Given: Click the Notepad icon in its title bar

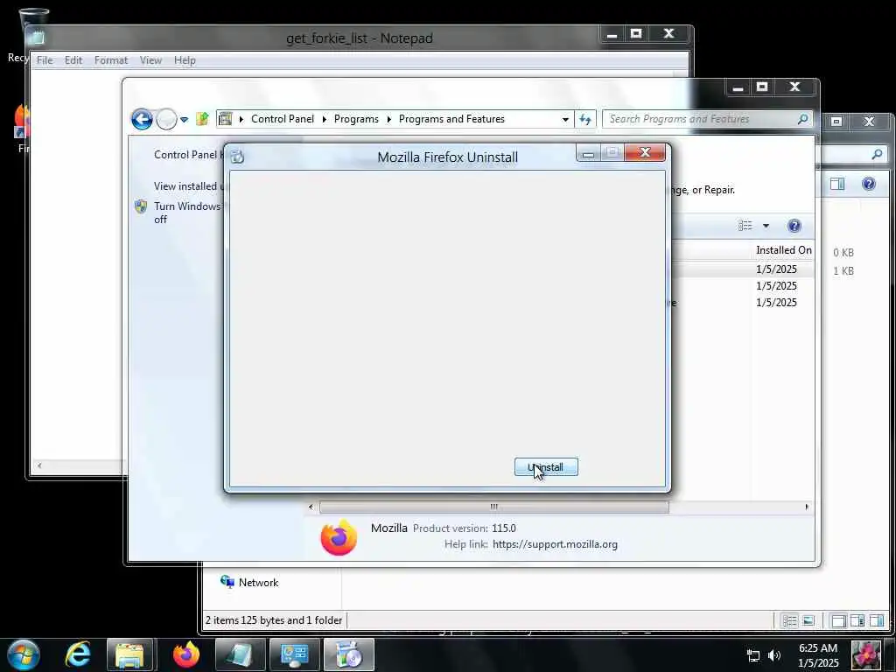Looking at the screenshot, I should [38, 38].
